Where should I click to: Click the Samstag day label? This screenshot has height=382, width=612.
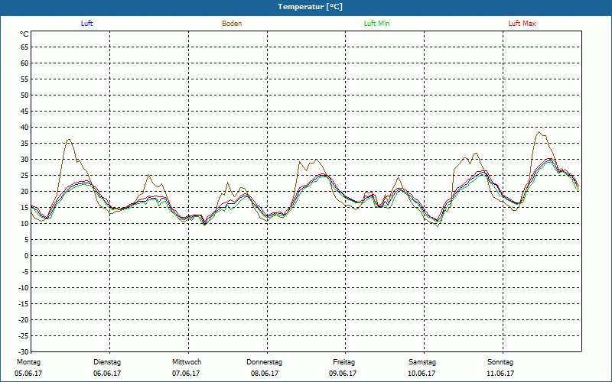pyautogui.click(x=422, y=362)
